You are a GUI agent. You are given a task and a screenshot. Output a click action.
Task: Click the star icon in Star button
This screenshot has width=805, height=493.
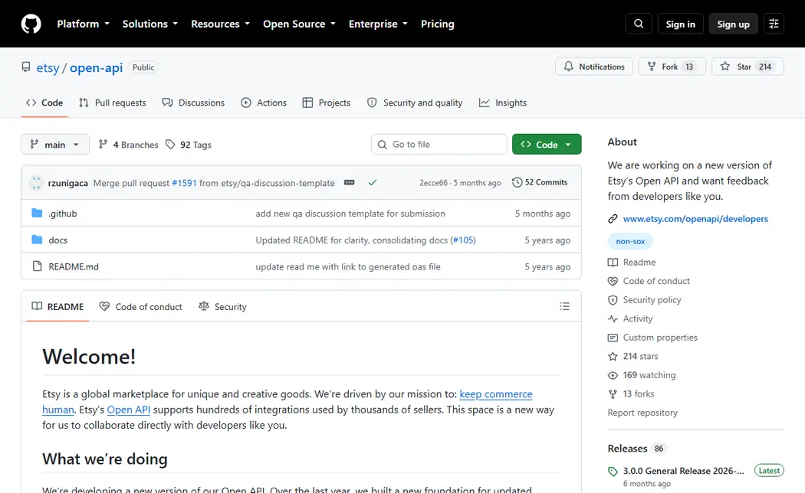coord(725,67)
